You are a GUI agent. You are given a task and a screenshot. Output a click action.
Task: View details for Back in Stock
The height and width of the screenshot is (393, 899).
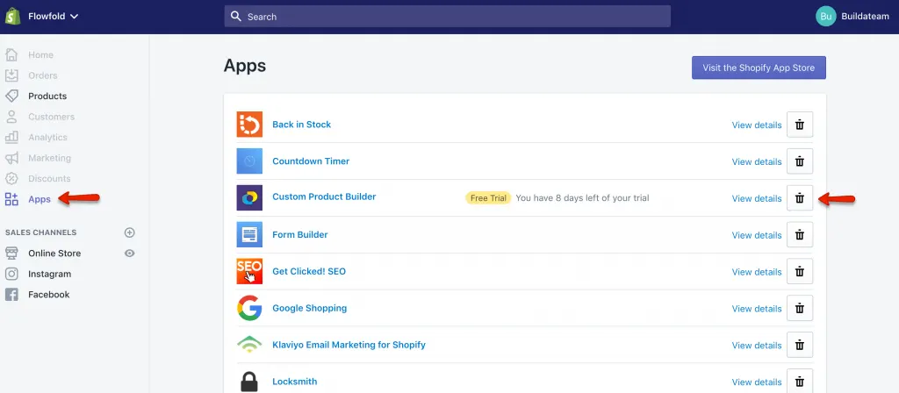757,125
